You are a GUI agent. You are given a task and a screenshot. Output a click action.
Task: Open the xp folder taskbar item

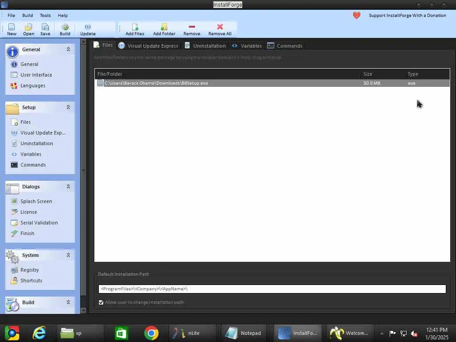pyautogui.click(x=80, y=333)
